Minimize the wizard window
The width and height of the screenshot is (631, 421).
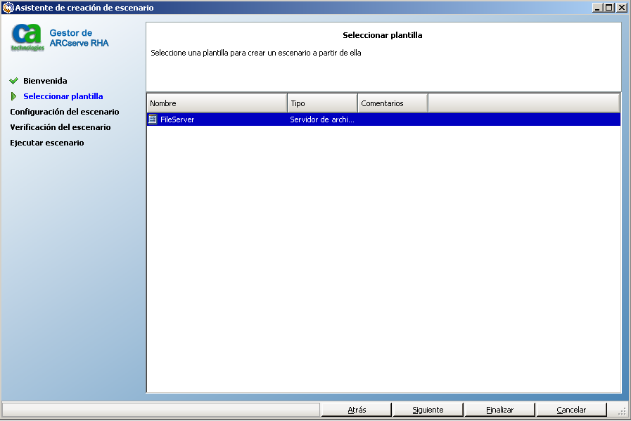click(597, 8)
